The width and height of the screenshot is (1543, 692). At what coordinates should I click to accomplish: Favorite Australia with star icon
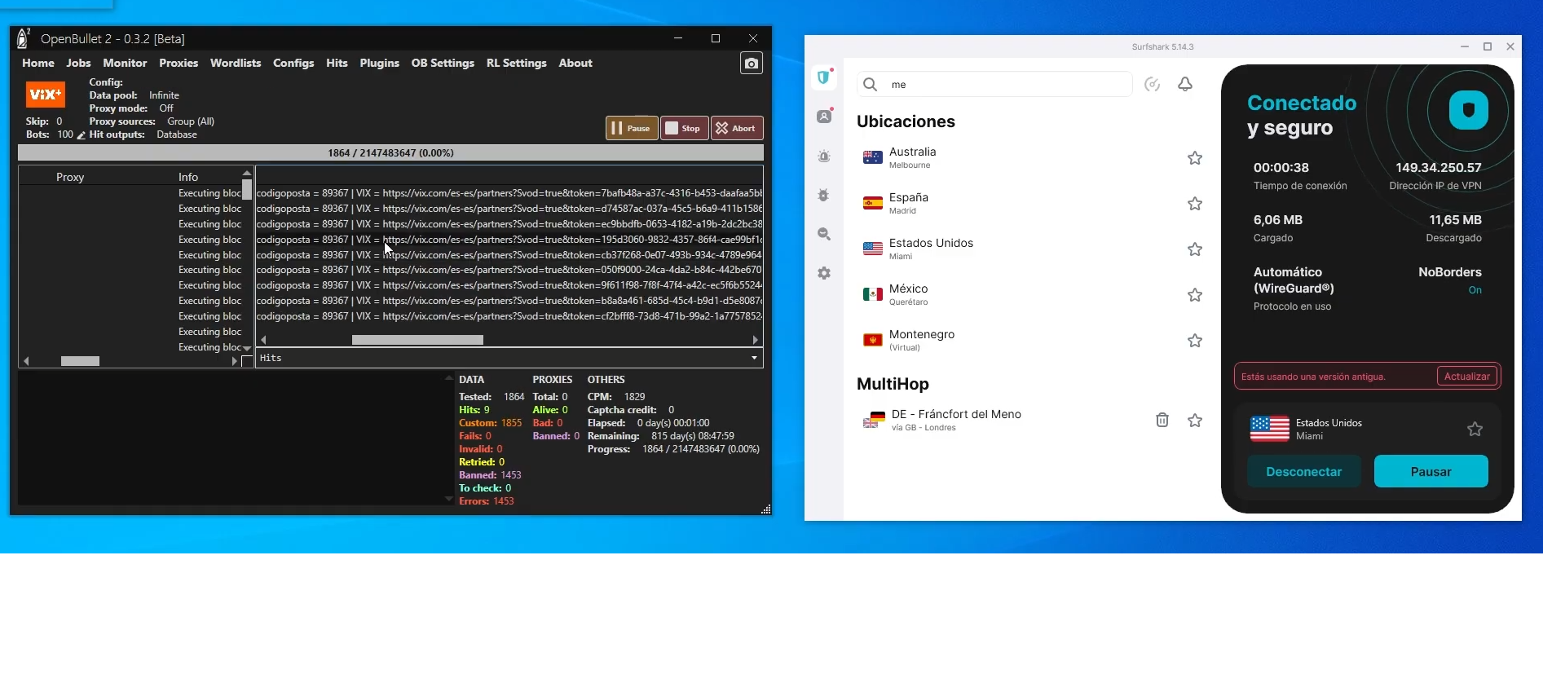[x=1195, y=158]
